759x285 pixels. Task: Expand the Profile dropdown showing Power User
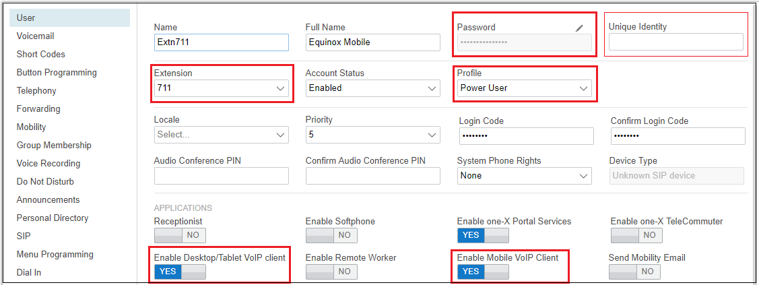coord(524,88)
